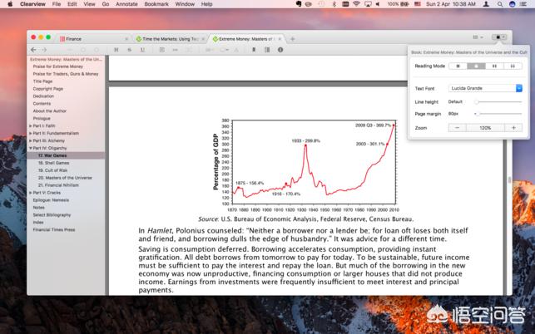This screenshot has height=334, width=535.
Task: Open the Prologue entry
Action: click(42, 119)
